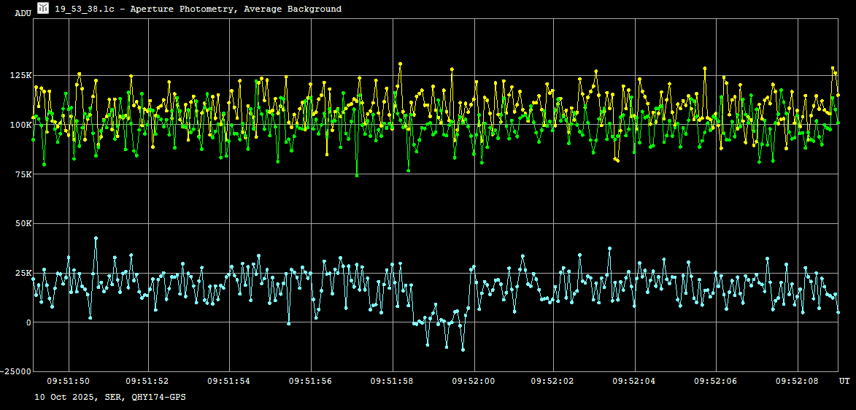Click the tallest yellow peak near 09:51:58
The height and width of the screenshot is (410, 856).
[x=400, y=64]
